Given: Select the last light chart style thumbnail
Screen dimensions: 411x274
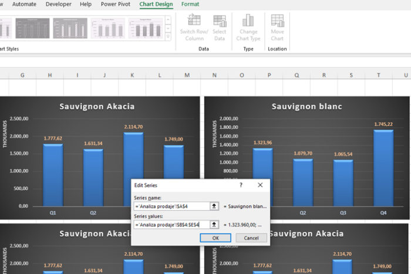Looking at the screenshot, I should [x=146, y=28].
